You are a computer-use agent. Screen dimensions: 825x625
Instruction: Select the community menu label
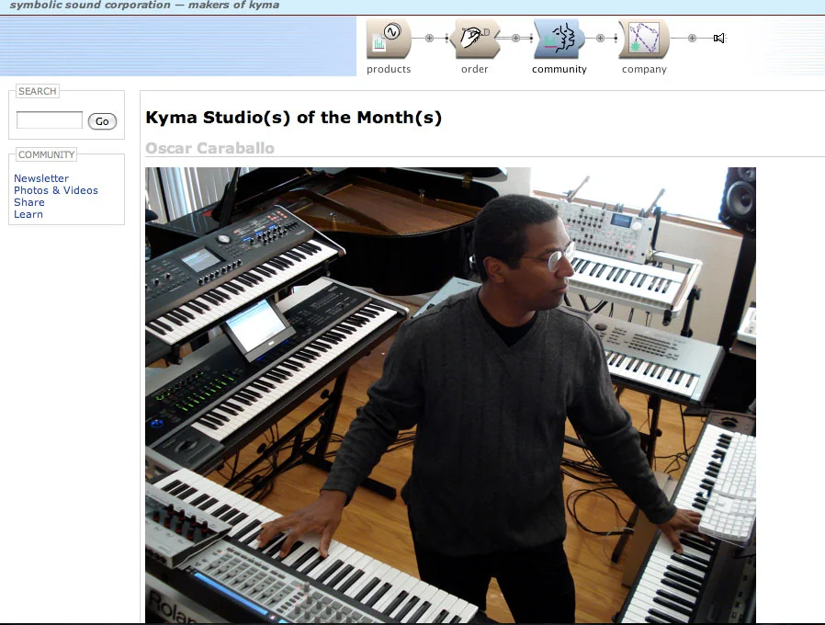(x=559, y=70)
